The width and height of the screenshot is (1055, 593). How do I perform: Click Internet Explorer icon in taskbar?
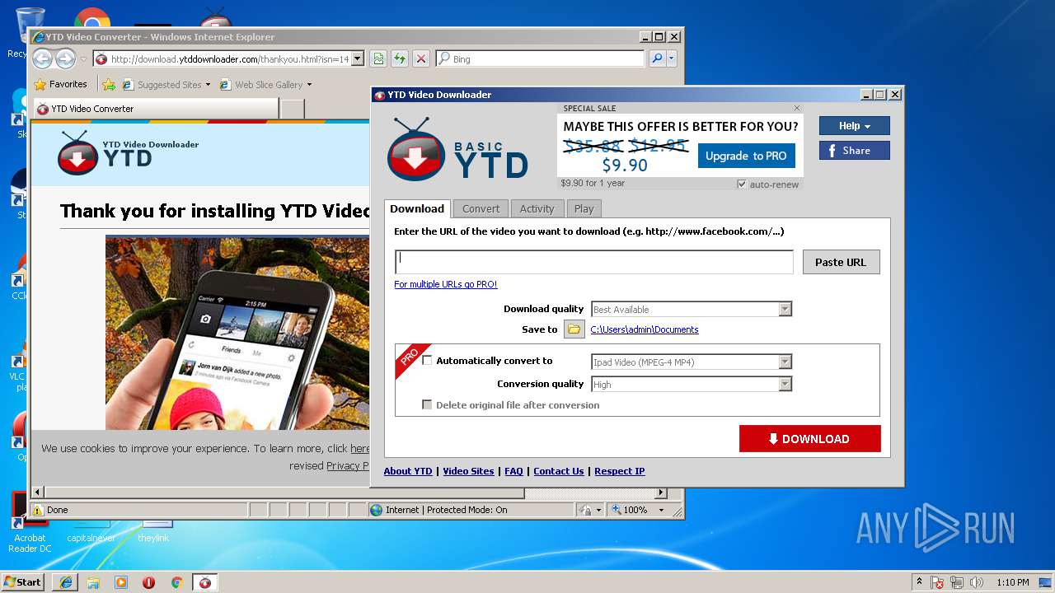[66, 581]
